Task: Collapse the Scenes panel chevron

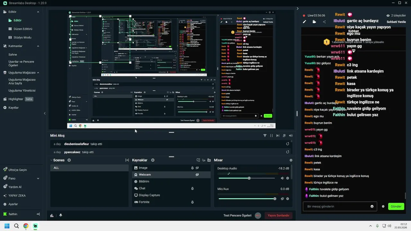Action: 51,160
